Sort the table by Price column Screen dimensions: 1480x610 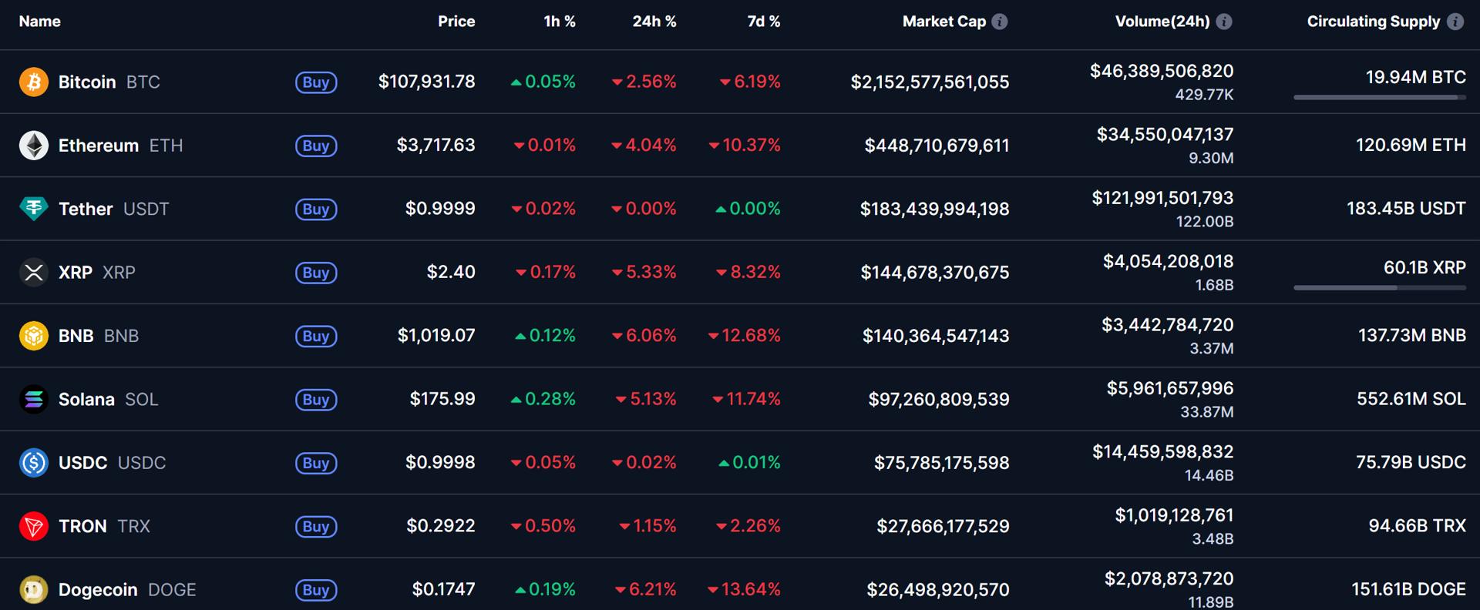tap(456, 22)
